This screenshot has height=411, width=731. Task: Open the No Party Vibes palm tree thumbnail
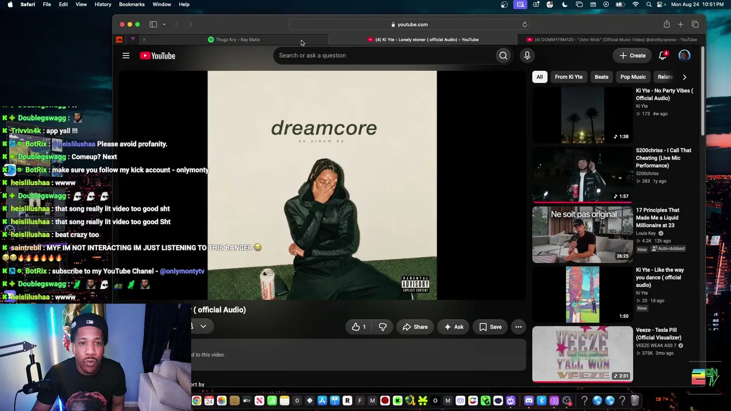tap(583, 116)
